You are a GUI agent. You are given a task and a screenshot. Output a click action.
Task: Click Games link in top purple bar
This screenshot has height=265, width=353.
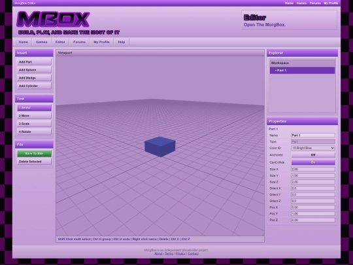[301, 3]
